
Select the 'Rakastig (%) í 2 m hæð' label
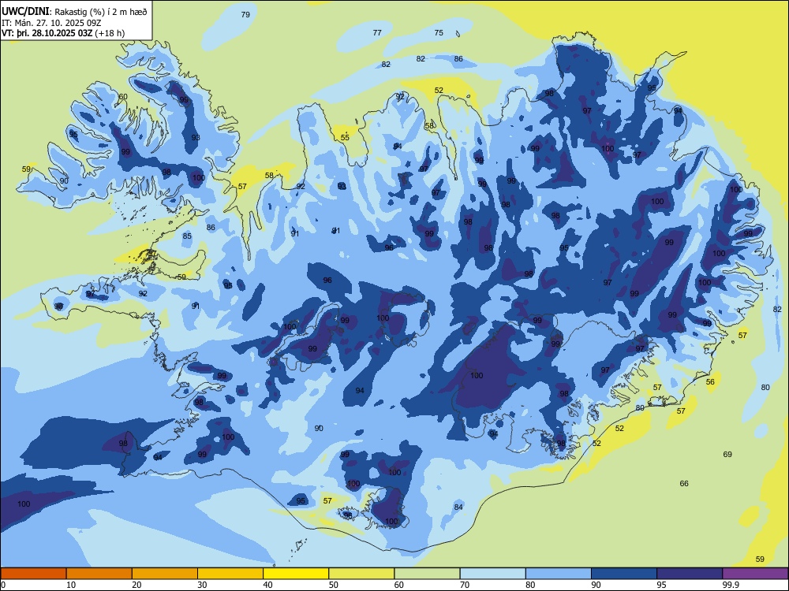[x=101, y=12]
